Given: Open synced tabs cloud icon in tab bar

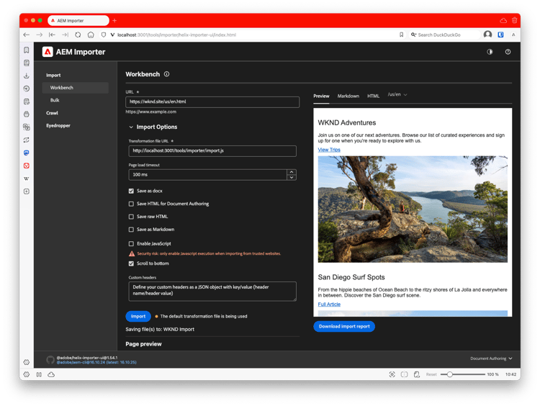Looking at the screenshot, I should (x=503, y=21).
